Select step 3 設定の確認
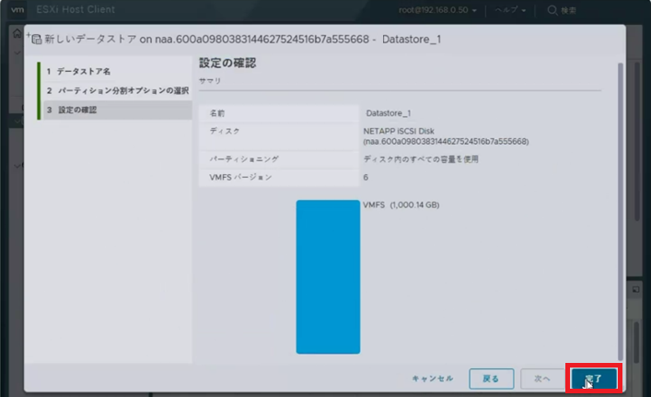The width and height of the screenshot is (651, 397). (118, 110)
